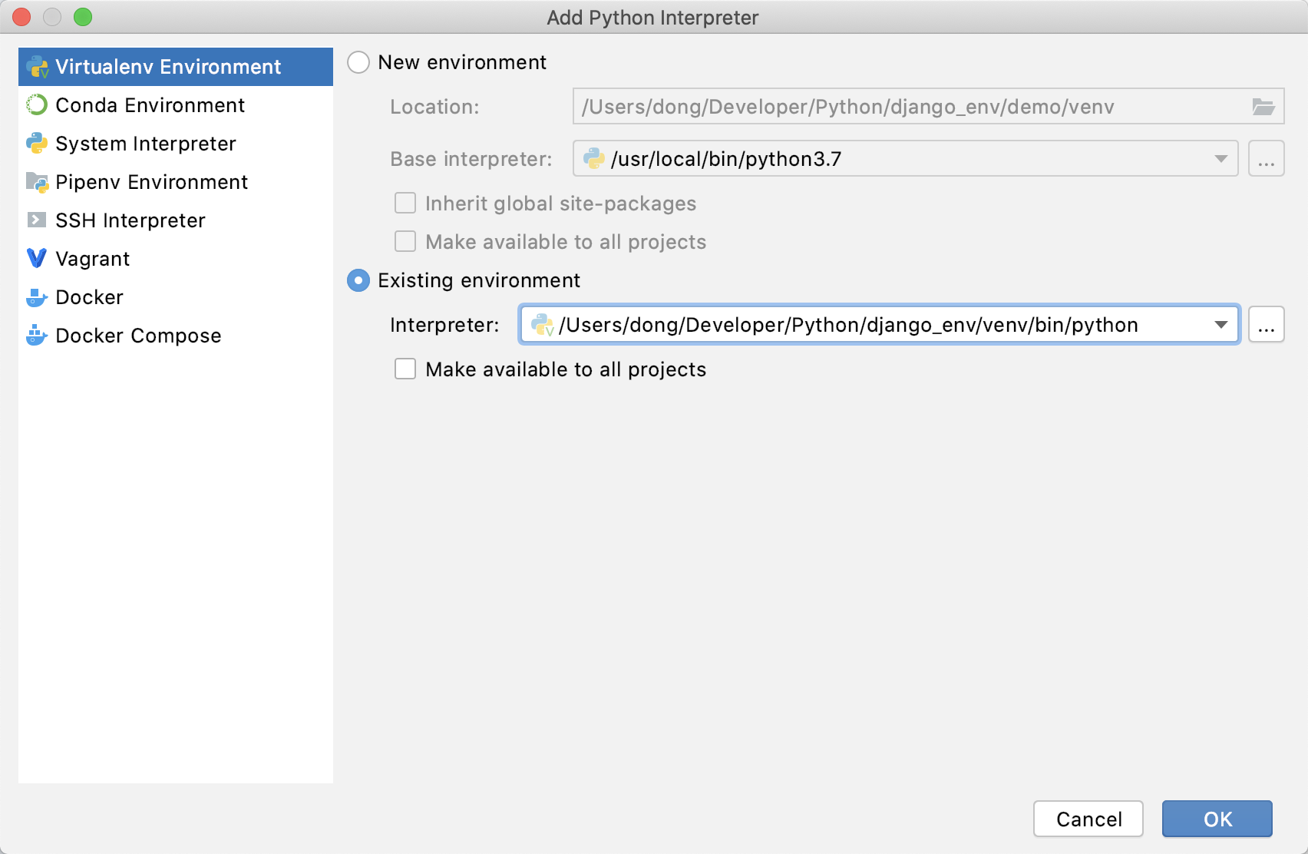Switch to Pipenv Environment
Image resolution: width=1308 pixels, height=854 pixels.
click(176, 182)
